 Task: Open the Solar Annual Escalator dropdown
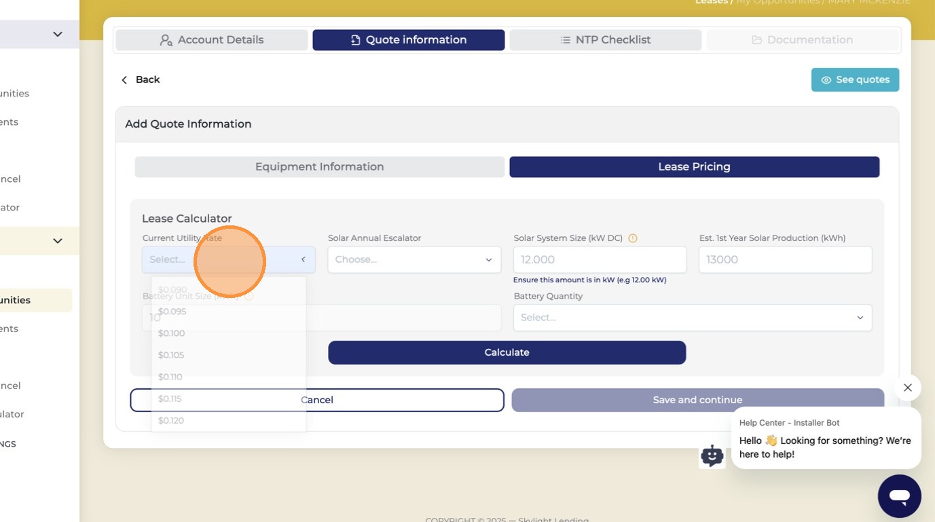[414, 259]
